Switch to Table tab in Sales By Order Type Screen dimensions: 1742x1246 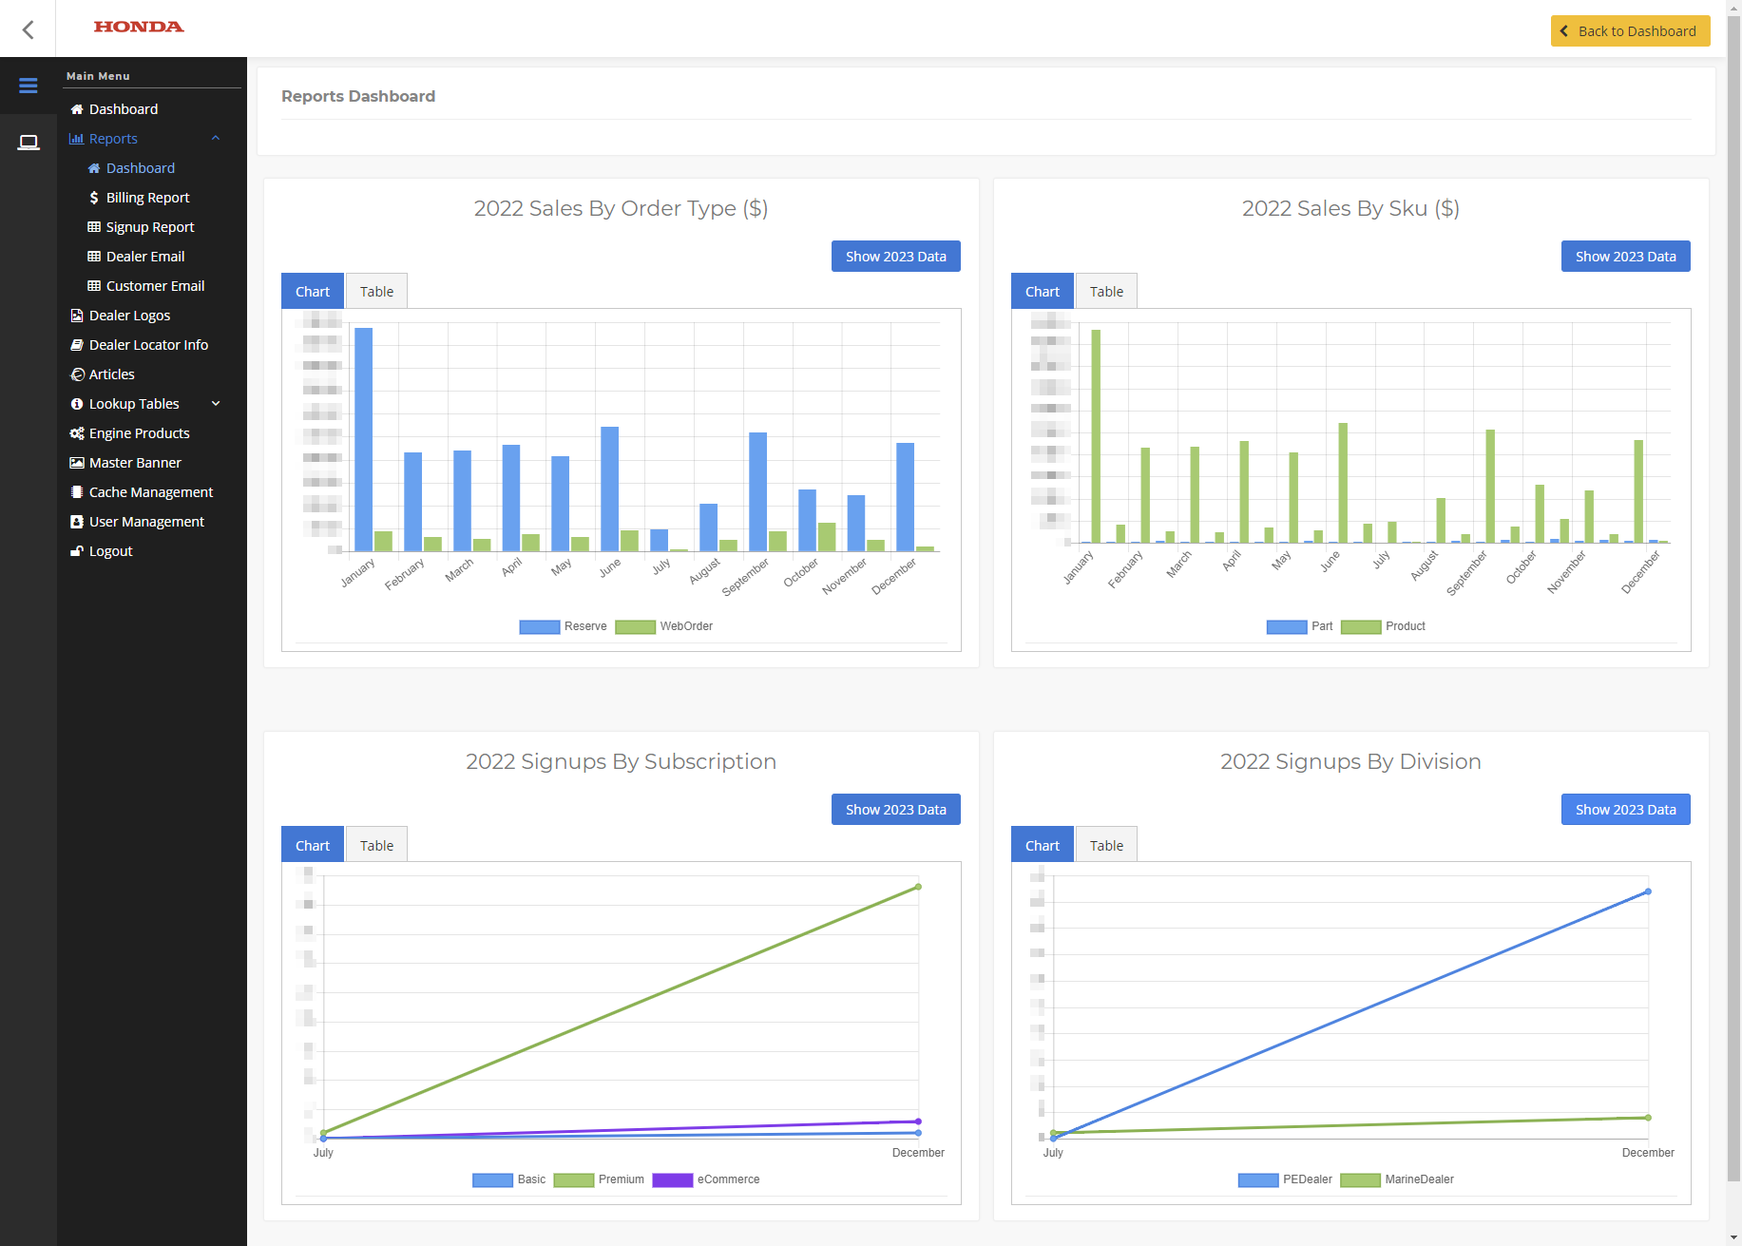[376, 292]
